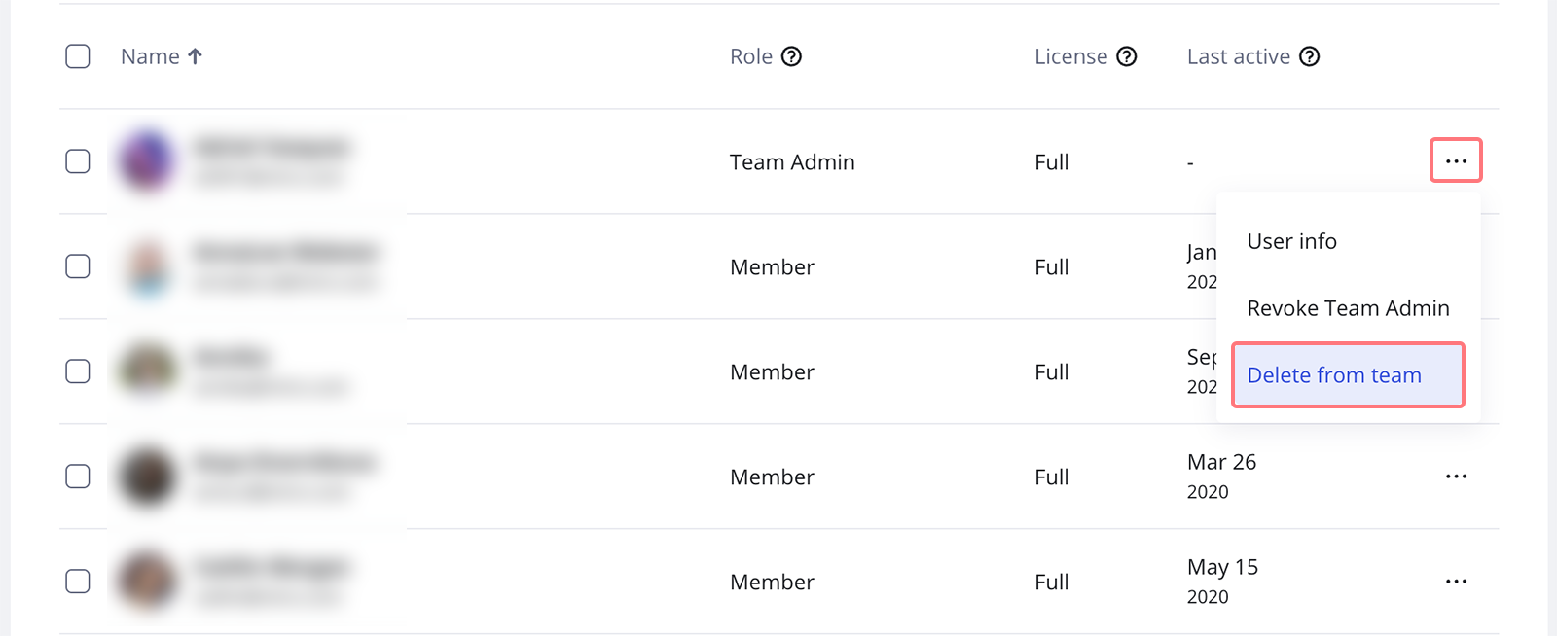The width and height of the screenshot is (1557, 636).
Task: Click the License help question icon
Action: 1127,56
